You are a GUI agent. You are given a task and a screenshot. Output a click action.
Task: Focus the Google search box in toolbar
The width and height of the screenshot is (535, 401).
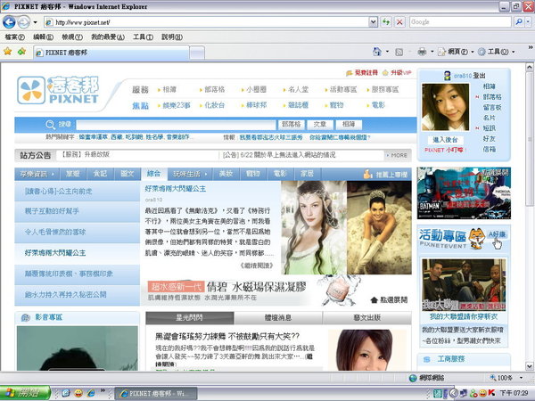[460, 22]
